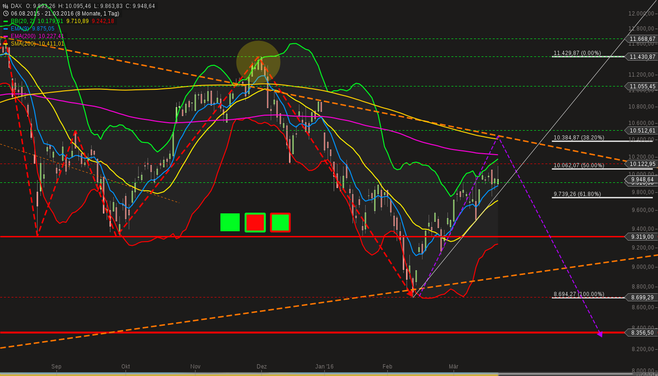Click the candlestick chart icon beside DAX

click(x=5, y=6)
